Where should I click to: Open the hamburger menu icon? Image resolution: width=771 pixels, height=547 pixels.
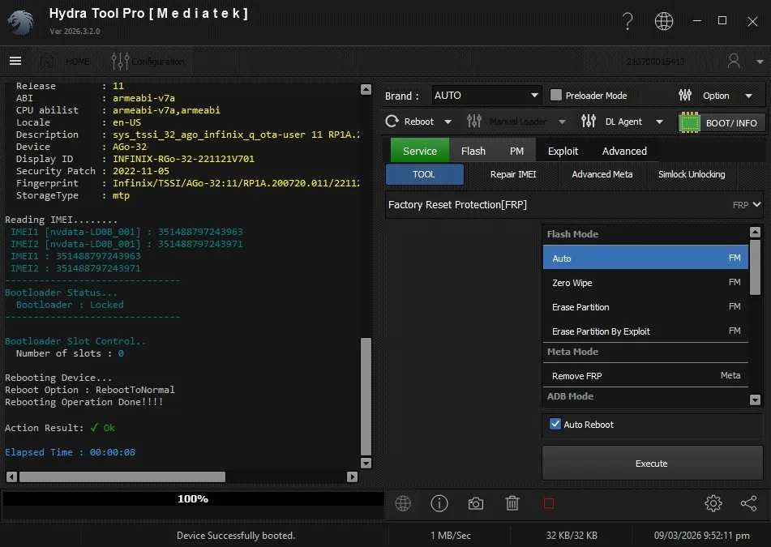[15, 61]
